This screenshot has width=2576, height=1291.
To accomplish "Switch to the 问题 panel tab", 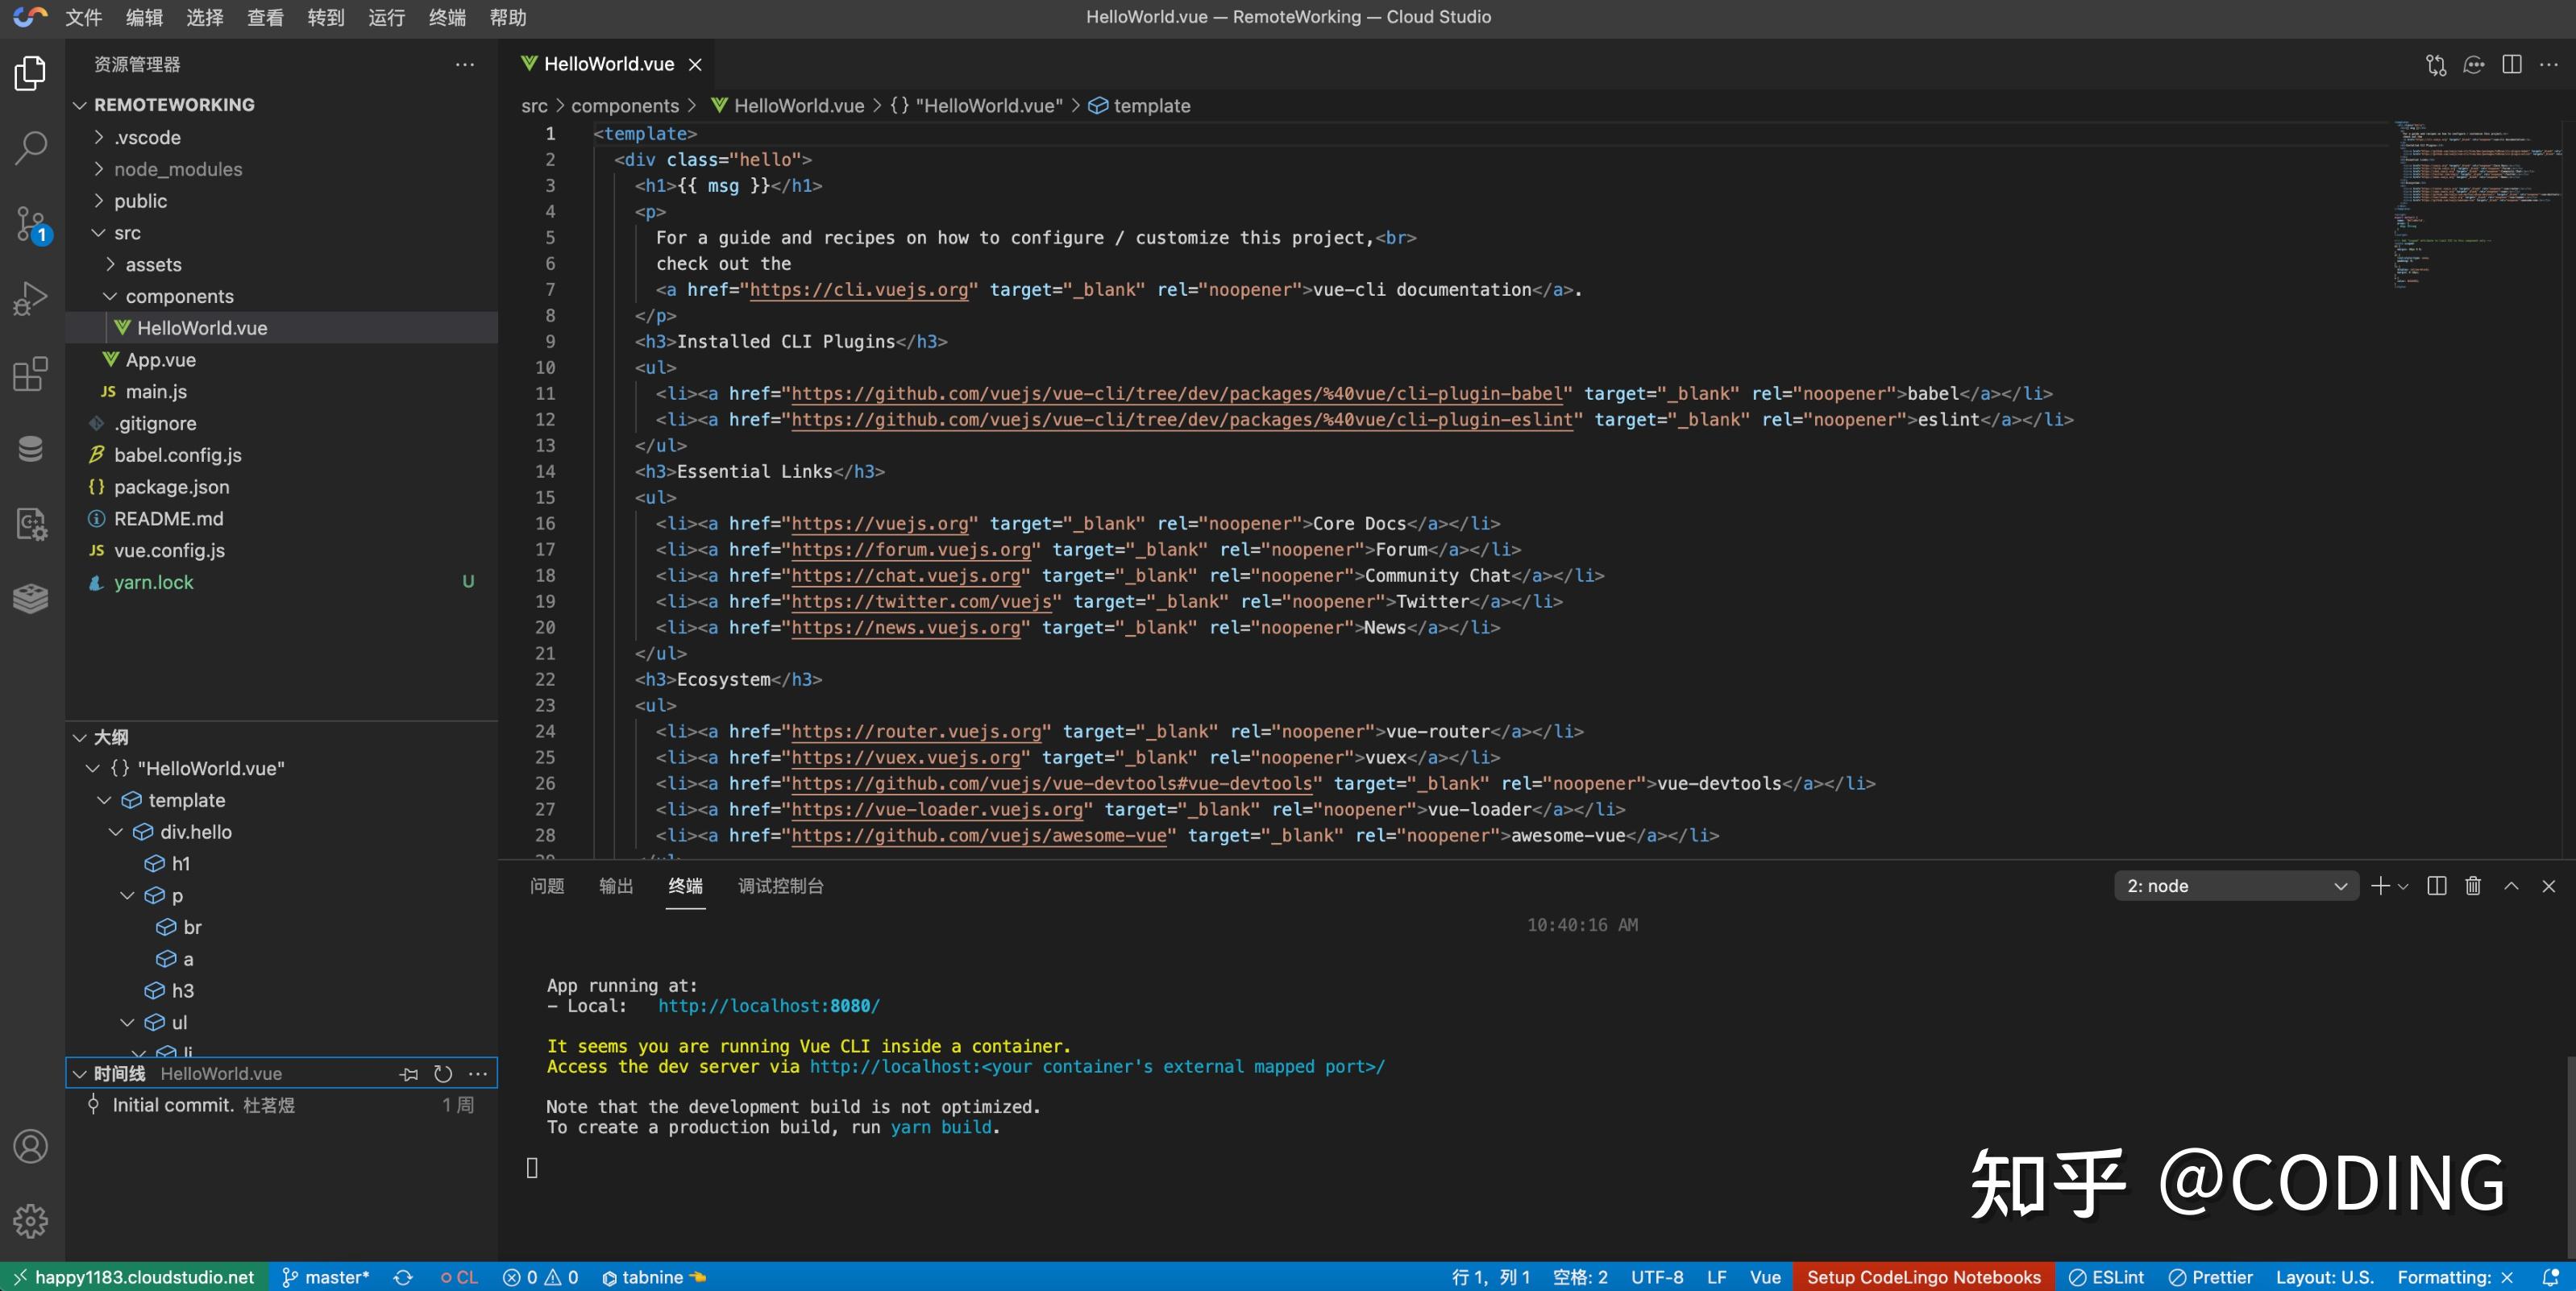I will click(547, 886).
